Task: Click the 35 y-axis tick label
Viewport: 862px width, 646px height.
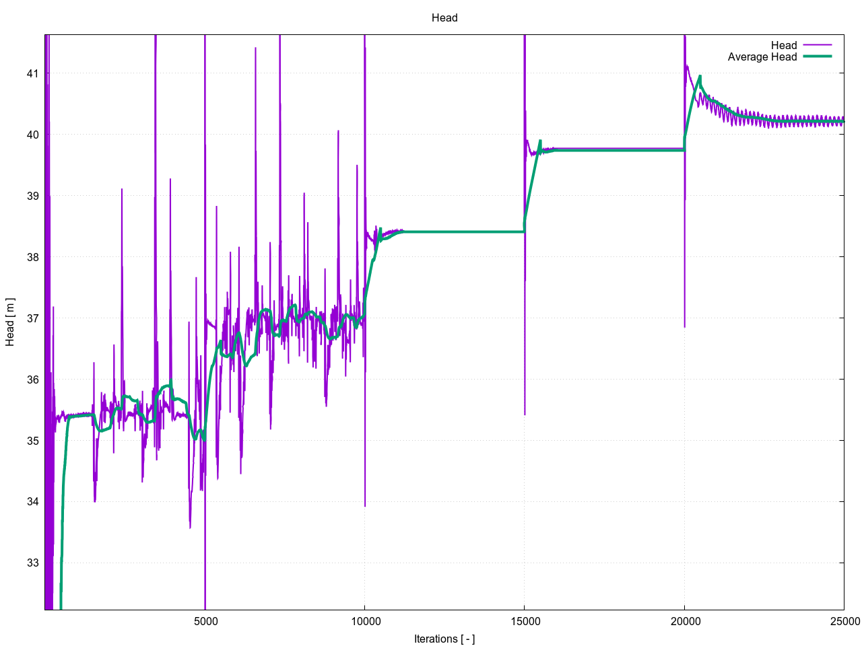Action: coord(32,441)
